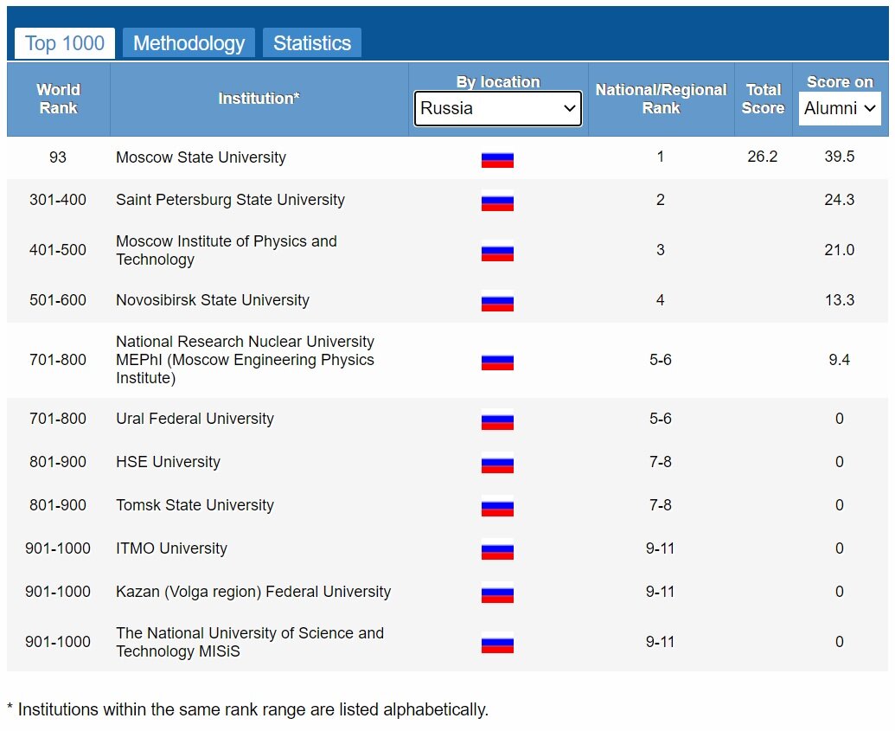895x731 pixels.
Task: Click alumni score 13.3 cell
Action: [839, 300]
